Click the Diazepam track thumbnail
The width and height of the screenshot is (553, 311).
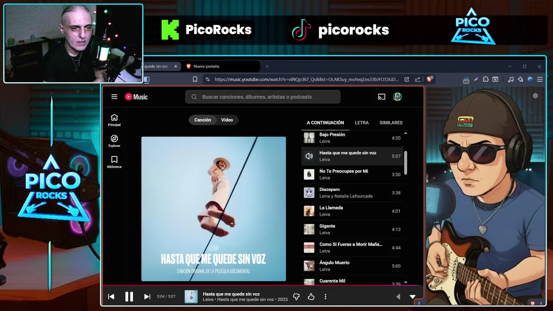pyautogui.click(x=309, y=193)
